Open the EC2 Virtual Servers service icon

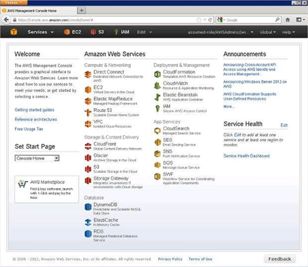point(88,90)
